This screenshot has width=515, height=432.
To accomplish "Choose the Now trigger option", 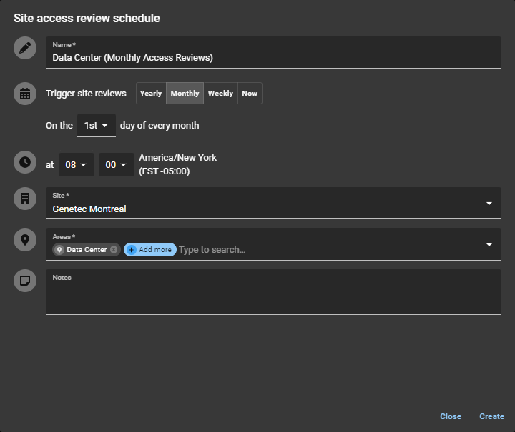I will click(250, 94).
